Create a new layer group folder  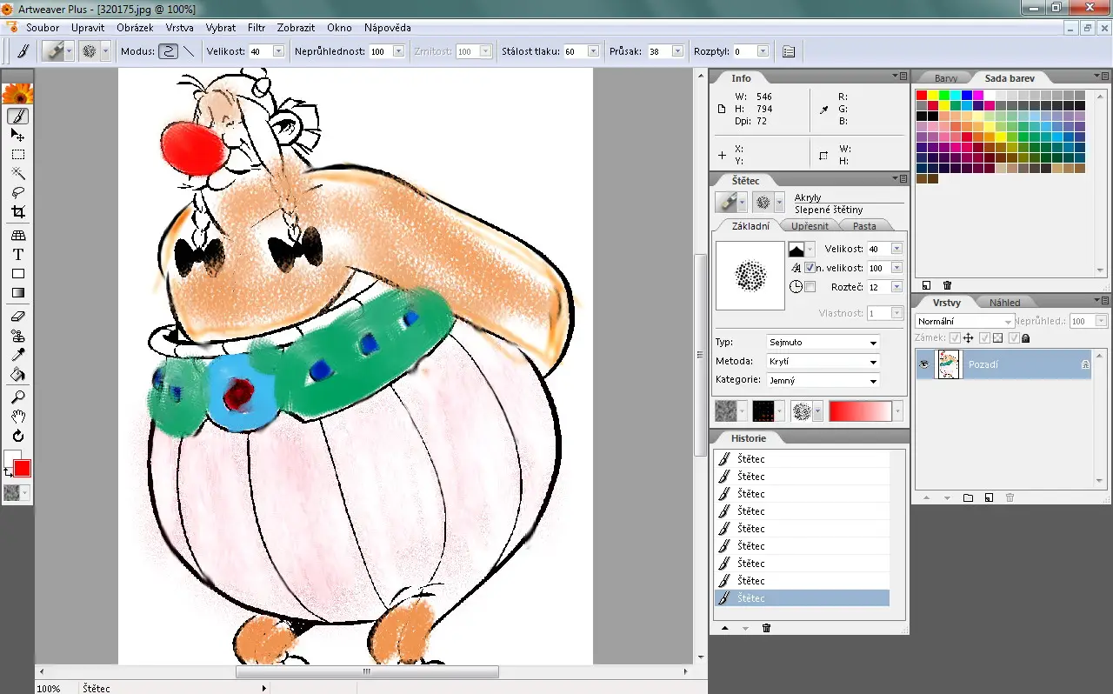(968, 497)
